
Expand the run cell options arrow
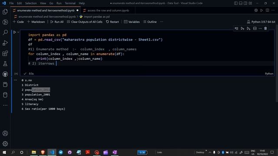pyautogui.click(x=18, y=32)
